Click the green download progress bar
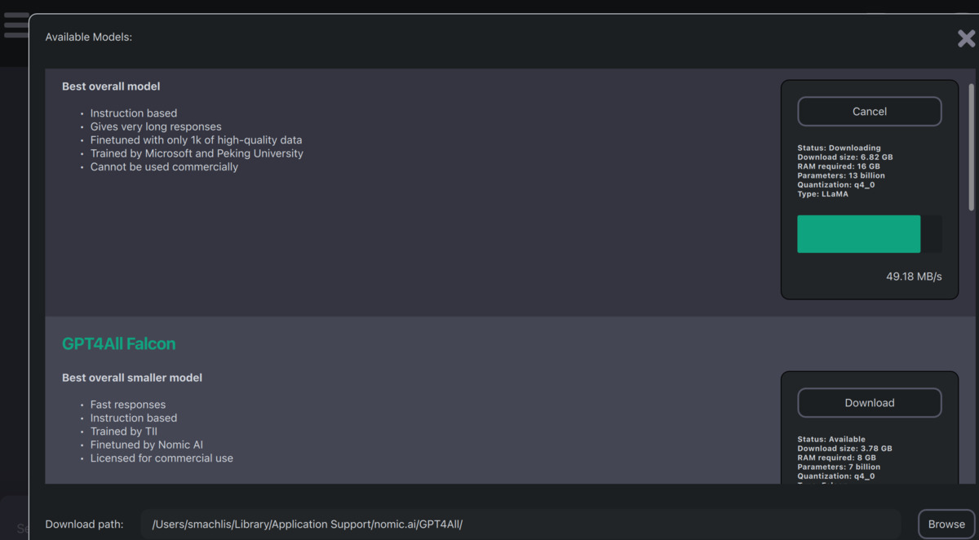The image size is (979, 540). coord(858,233)
